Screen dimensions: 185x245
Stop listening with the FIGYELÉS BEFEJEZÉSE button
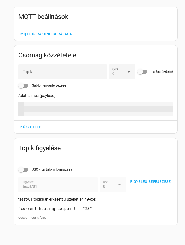coord(150,182)
